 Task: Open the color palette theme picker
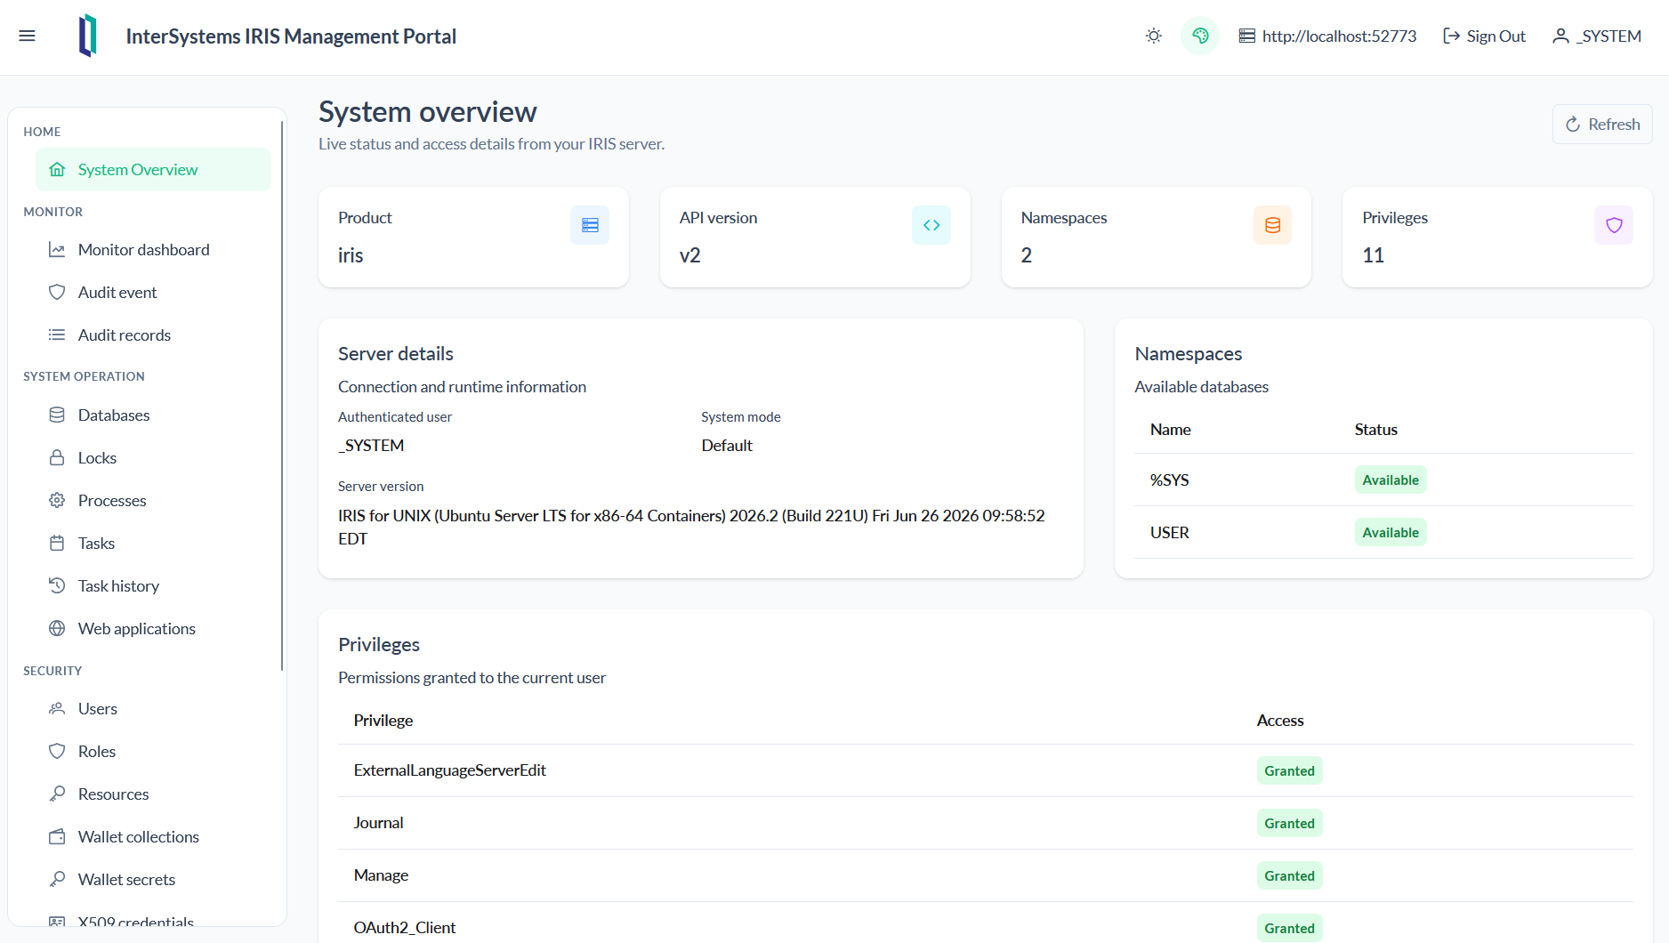pyautogui.click(x=1200, y=36)
